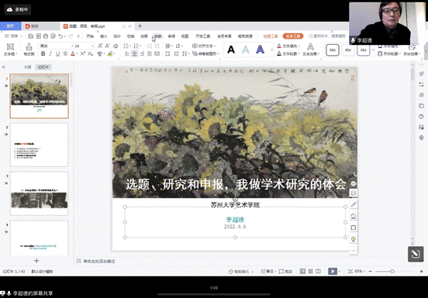428x298 pixels.
Task: Undo the last action
Action: pos(60,36)
